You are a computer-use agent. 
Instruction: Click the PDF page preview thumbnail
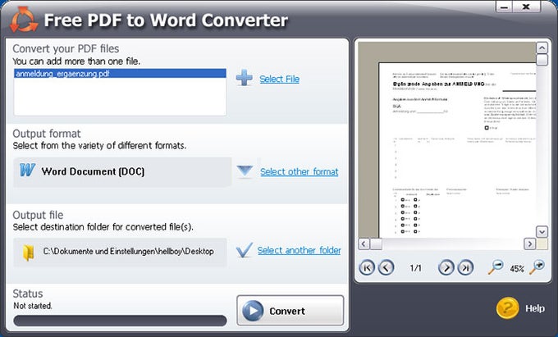[458, 151]
